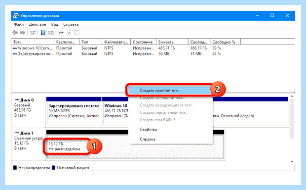306x190 pixels.
Task: Open the Файл menu
Action: 19,24
